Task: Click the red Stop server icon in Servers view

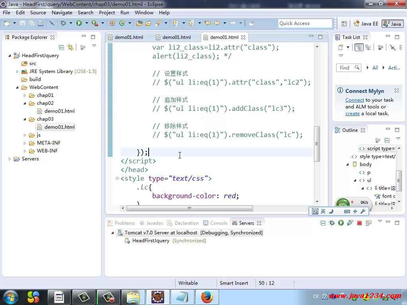Action: coord(359,223)
